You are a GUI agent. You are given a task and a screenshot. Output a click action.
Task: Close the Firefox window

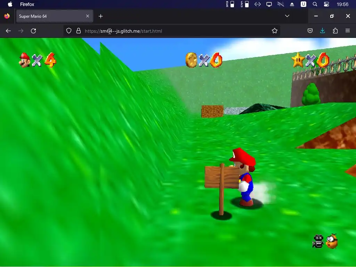pos(348,16)
